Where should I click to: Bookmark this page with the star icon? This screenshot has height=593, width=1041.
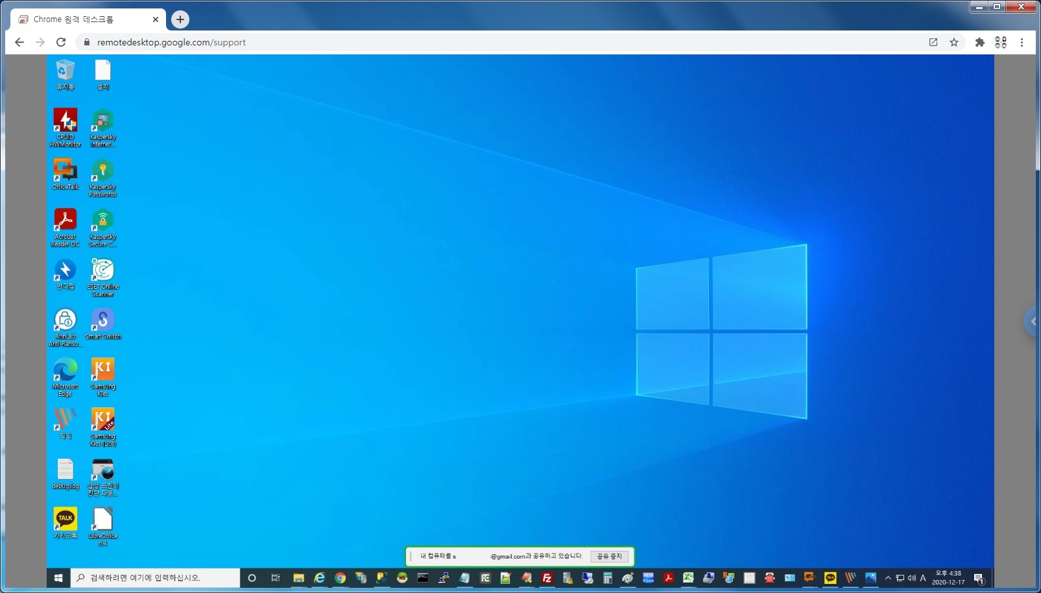(x=954, y=43)
